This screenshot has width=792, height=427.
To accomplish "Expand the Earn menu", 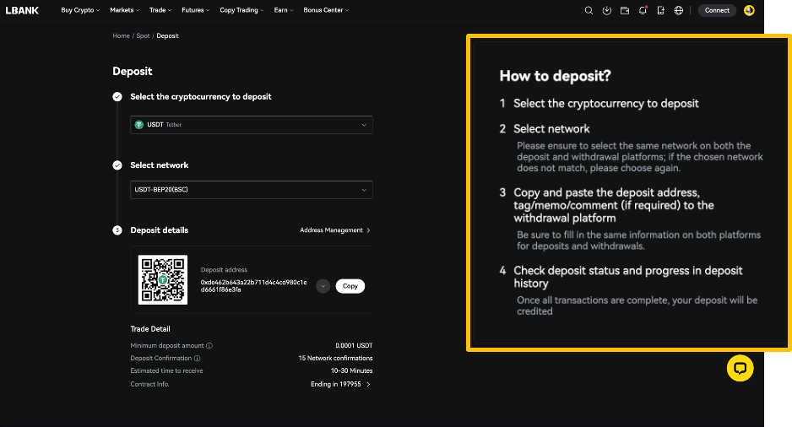I will [x=284, y=10].
